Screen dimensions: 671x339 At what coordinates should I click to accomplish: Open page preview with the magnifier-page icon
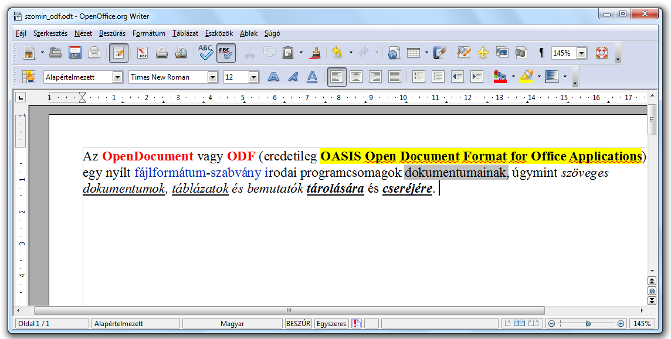pyautogui.click(x=181, y=53)
